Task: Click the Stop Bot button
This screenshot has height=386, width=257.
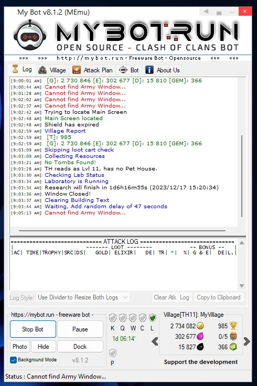Action: click(x=33, y=329)
